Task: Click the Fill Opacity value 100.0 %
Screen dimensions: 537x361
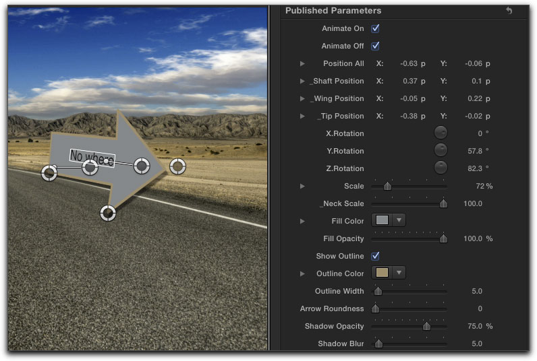Action: pos(478,238)
